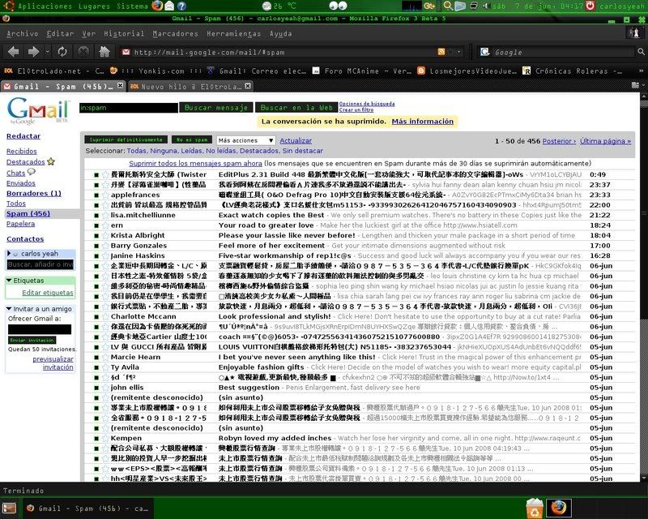Open the address bar URL dropdown arrow
This screenshot has height=519, width=648.
coord(458,52)
